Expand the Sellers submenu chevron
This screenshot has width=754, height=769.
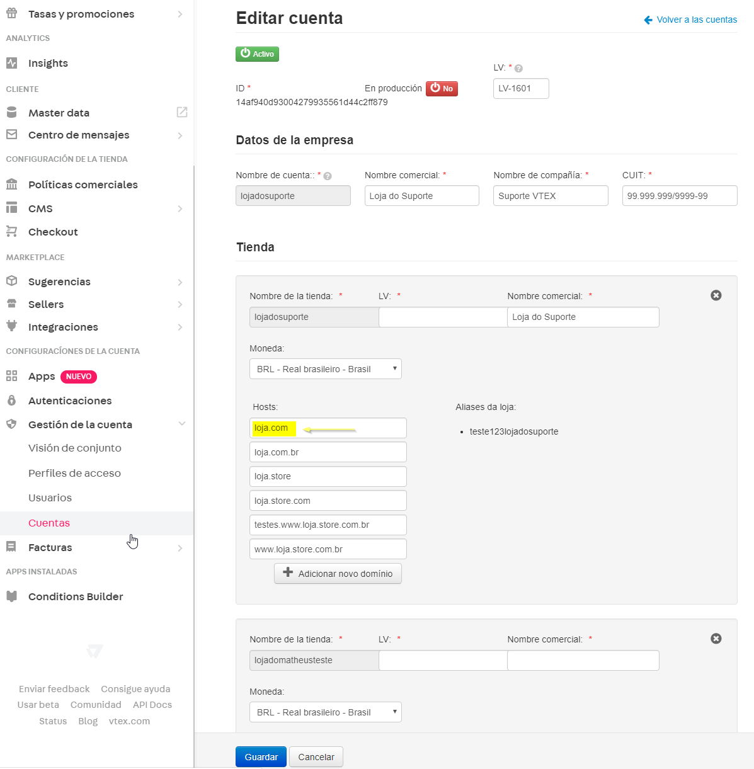click(180, 304)
